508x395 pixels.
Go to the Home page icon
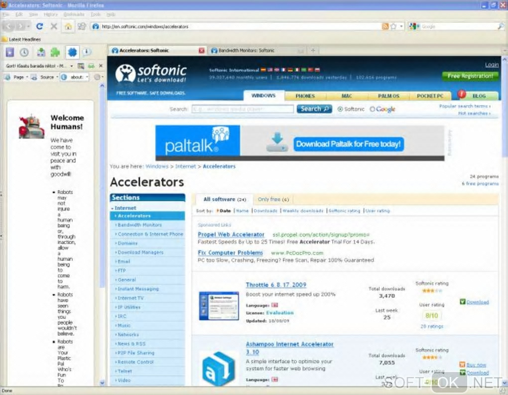68,26
